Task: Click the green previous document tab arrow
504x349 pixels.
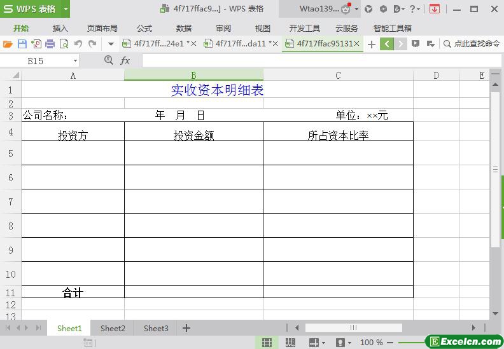Action: tap(387, 44)
